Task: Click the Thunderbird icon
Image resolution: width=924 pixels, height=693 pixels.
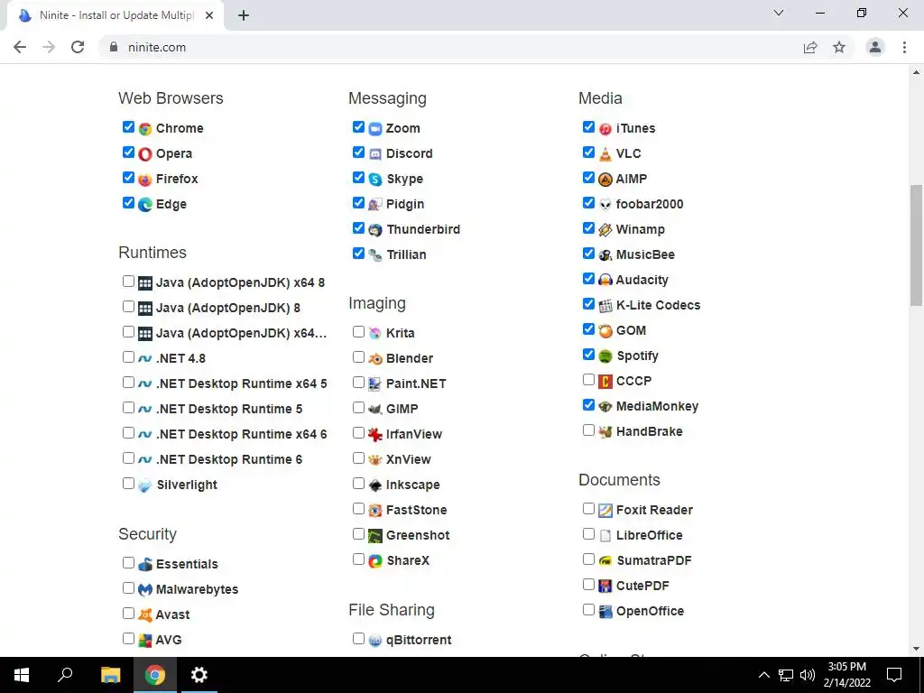Action: coord(375,230)
